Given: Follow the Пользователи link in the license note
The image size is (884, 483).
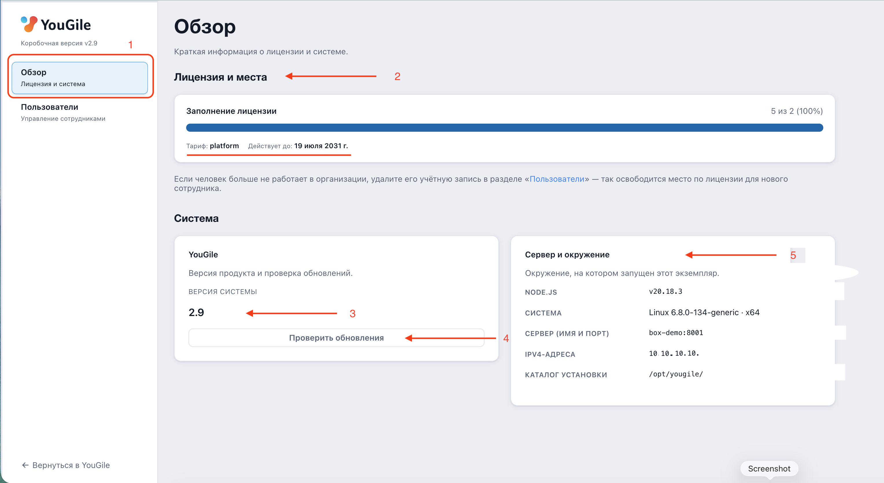Looking at the screenshot, I should (556, 179).
